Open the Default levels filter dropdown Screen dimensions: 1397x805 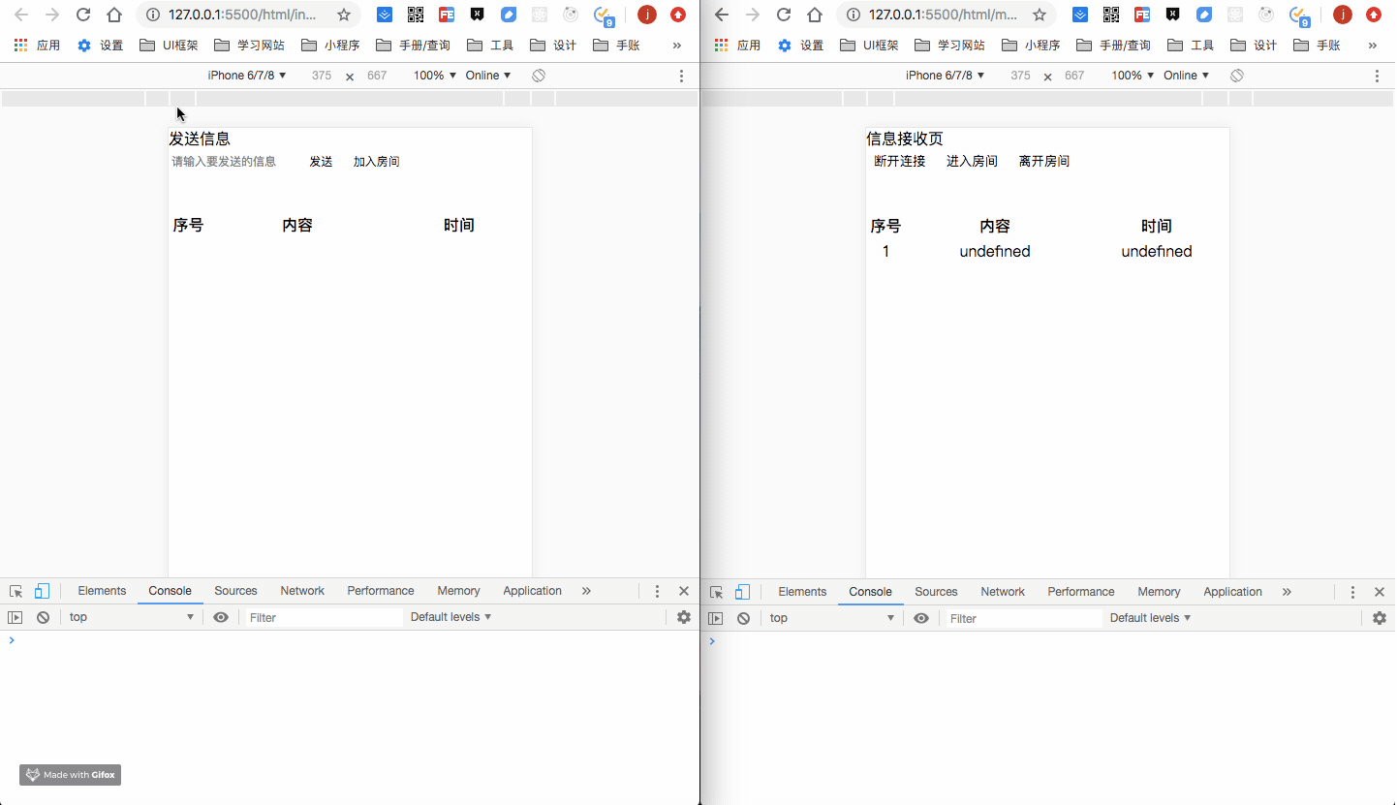(x=450, y=616)
